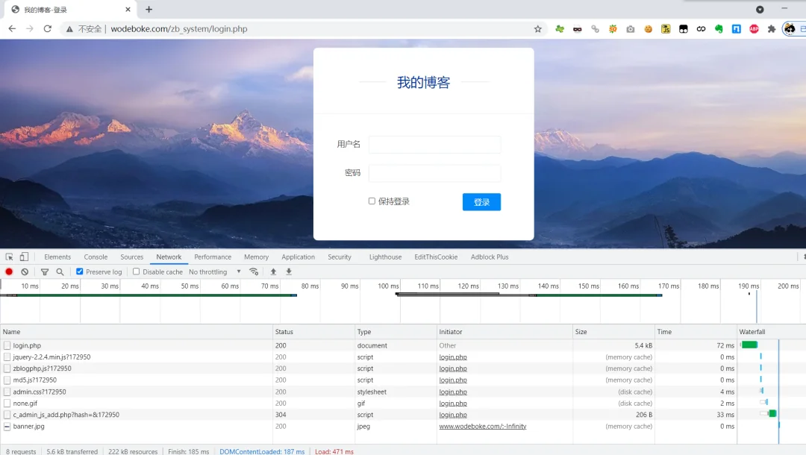Focus the 密码 input field
This screenshot has height=455, width=806.
(435, 173)
